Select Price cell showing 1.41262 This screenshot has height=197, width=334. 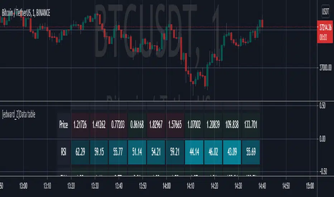pos(99,125)
